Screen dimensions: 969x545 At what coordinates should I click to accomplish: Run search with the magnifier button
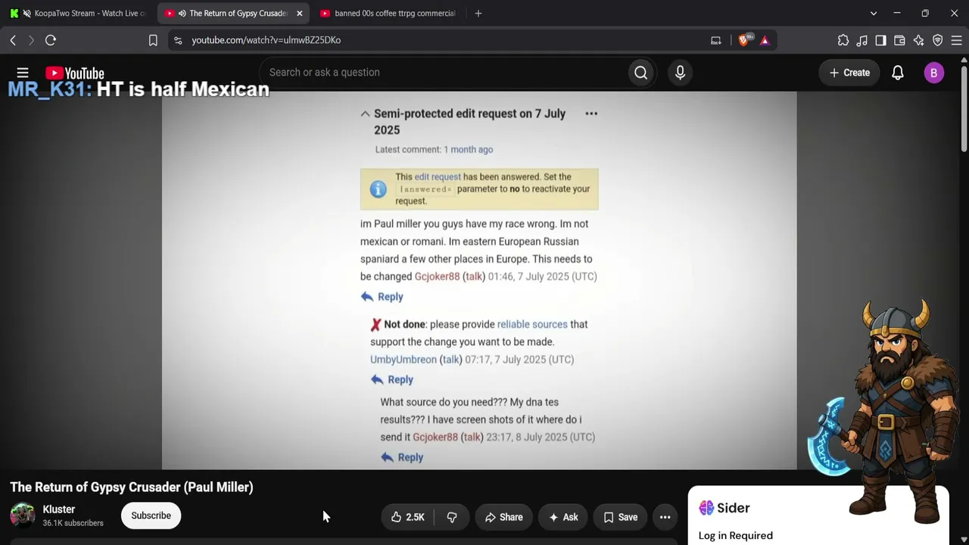click(x=641, y=73)
